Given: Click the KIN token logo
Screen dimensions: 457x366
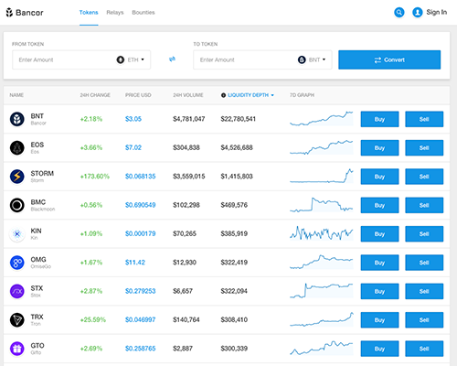Looking at the screenshot, I should 17,234.
